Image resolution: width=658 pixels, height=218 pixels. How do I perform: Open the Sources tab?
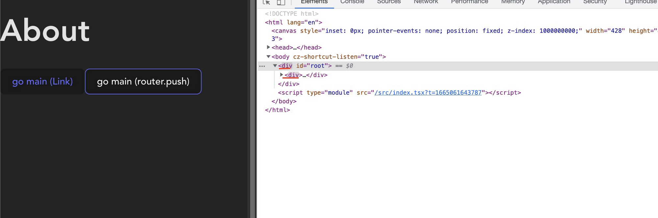tap(389, 2)
